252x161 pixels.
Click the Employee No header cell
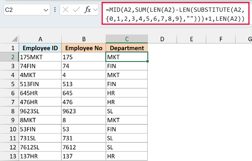pyautogui.click(x=84, y=48)
